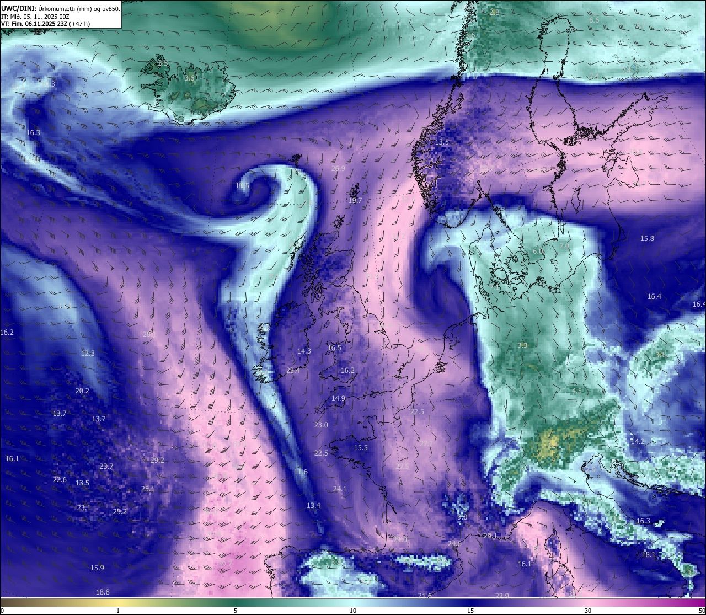Click the 24.6 value over southern France

point(454,543)
